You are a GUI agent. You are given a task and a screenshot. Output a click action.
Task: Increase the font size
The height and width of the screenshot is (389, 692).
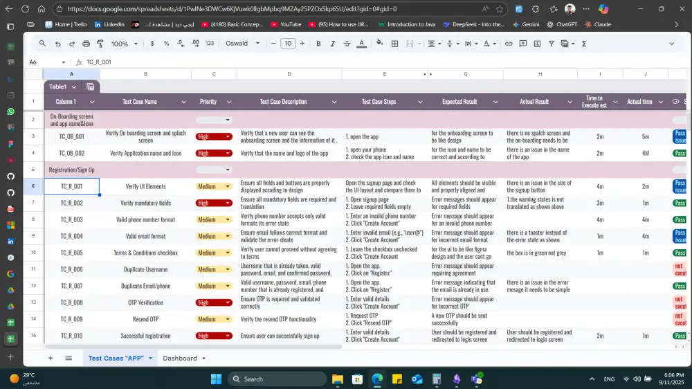(302, 44)
